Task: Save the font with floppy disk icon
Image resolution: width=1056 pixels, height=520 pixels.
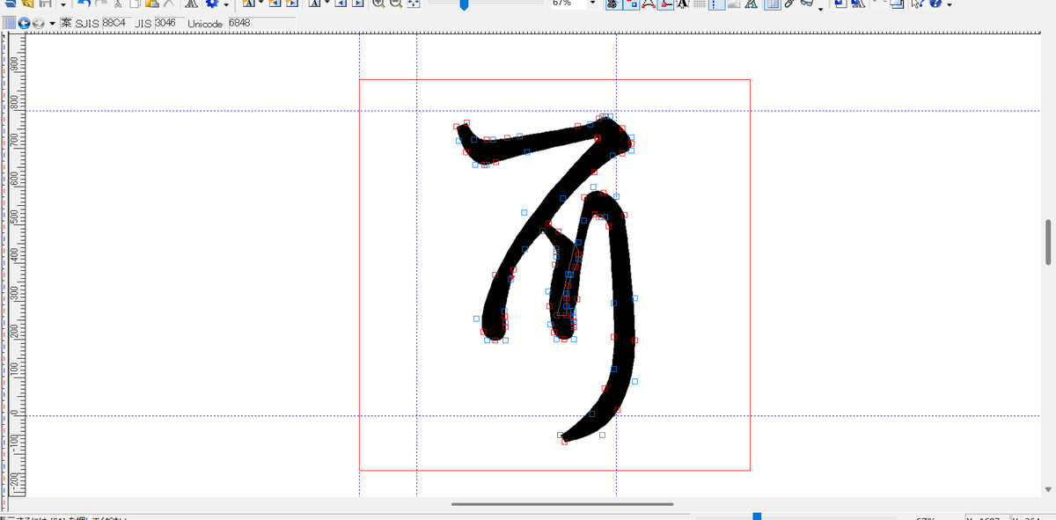Action: coord(46,4)
